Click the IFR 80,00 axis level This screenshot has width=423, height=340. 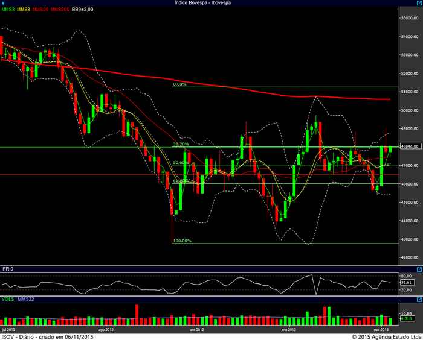pyautogui.click(x=407, y=276)
